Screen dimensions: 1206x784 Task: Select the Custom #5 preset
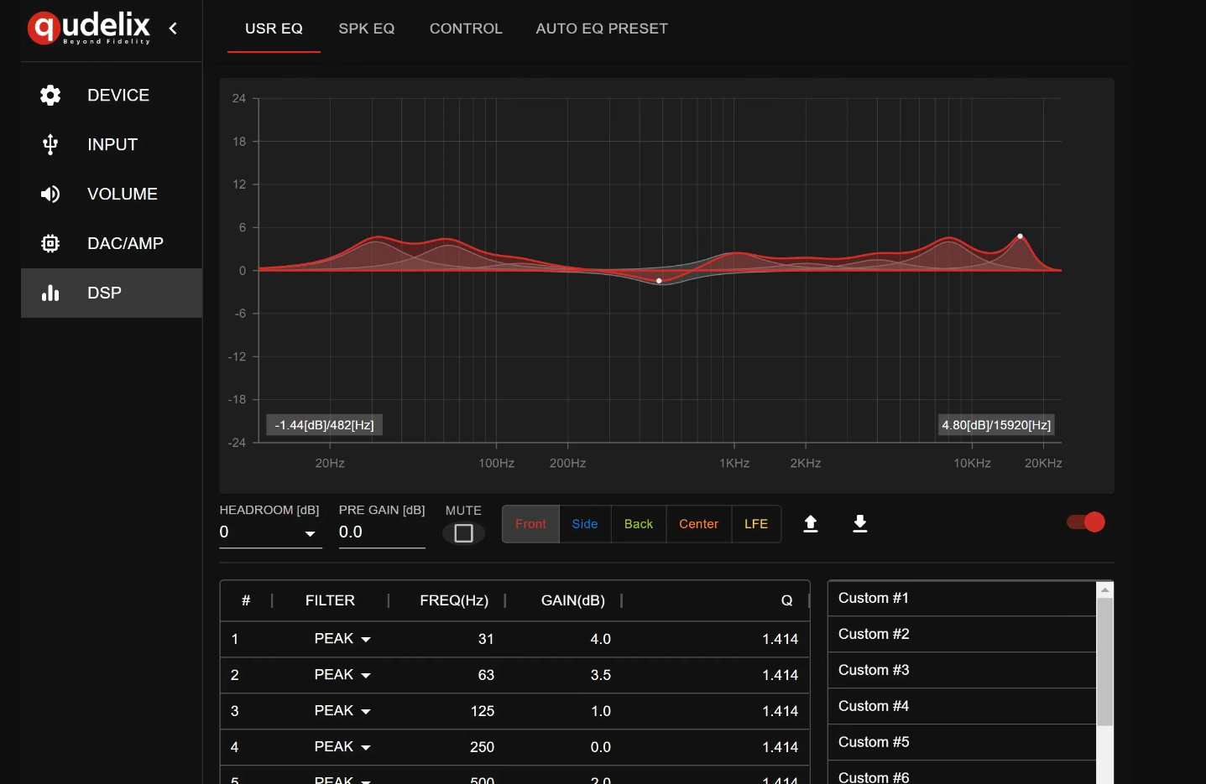pyautogui.click(x=962, y=742)
